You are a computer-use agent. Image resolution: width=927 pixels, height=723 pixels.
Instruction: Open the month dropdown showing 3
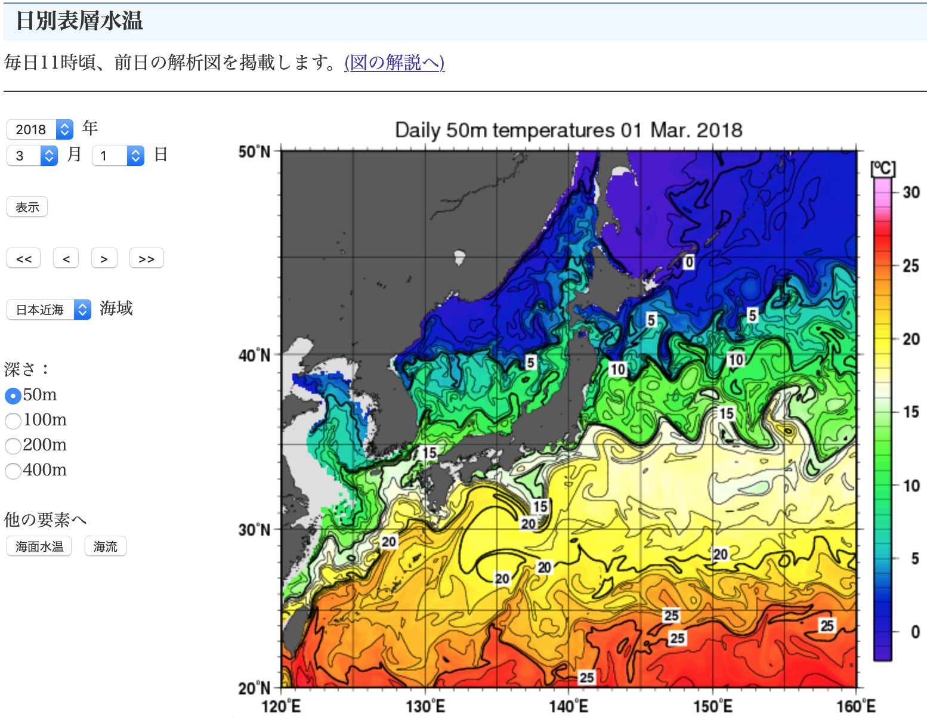coord(32,156)
